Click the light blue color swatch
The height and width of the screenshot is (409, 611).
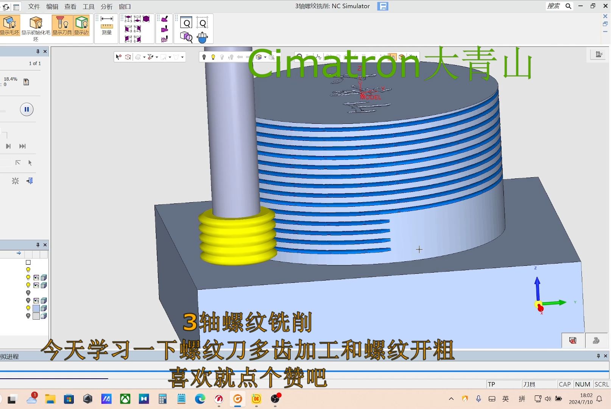(x=36, y=308)
